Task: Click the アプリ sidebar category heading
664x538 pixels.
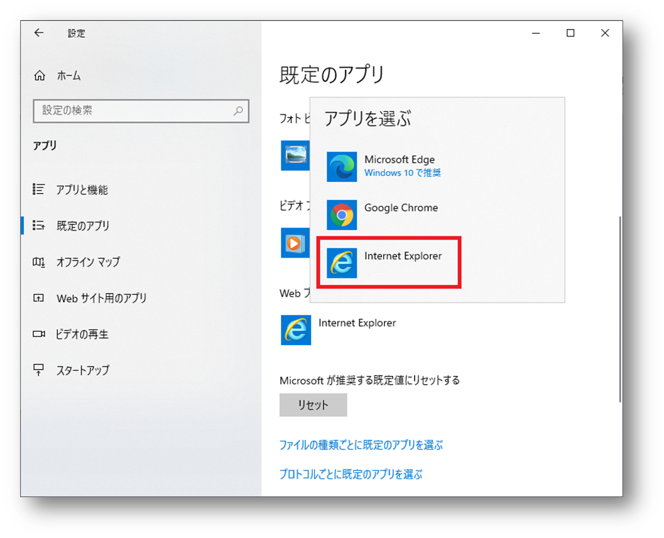Action: tap(45, 145)
